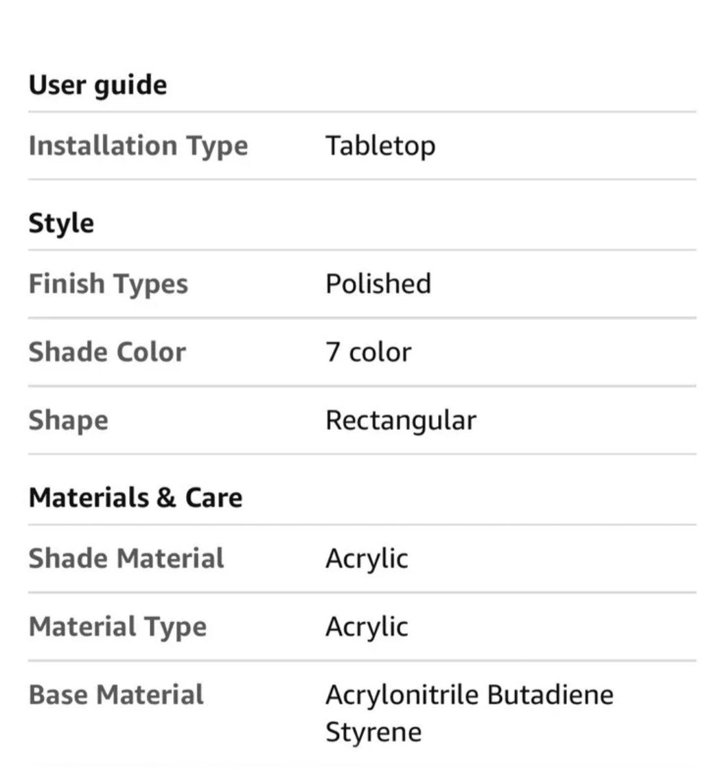Click the Material Type label
This screenshot has height=769, width=703.
(117, 628)
